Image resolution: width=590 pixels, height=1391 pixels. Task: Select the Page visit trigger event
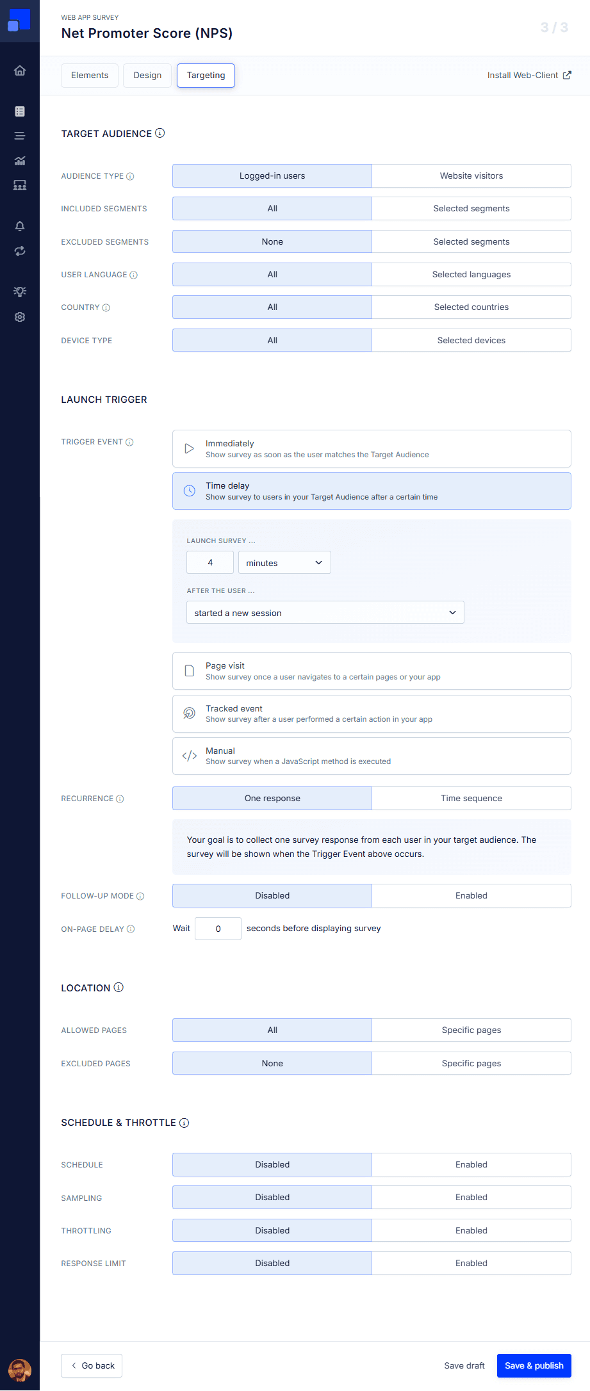372,671
